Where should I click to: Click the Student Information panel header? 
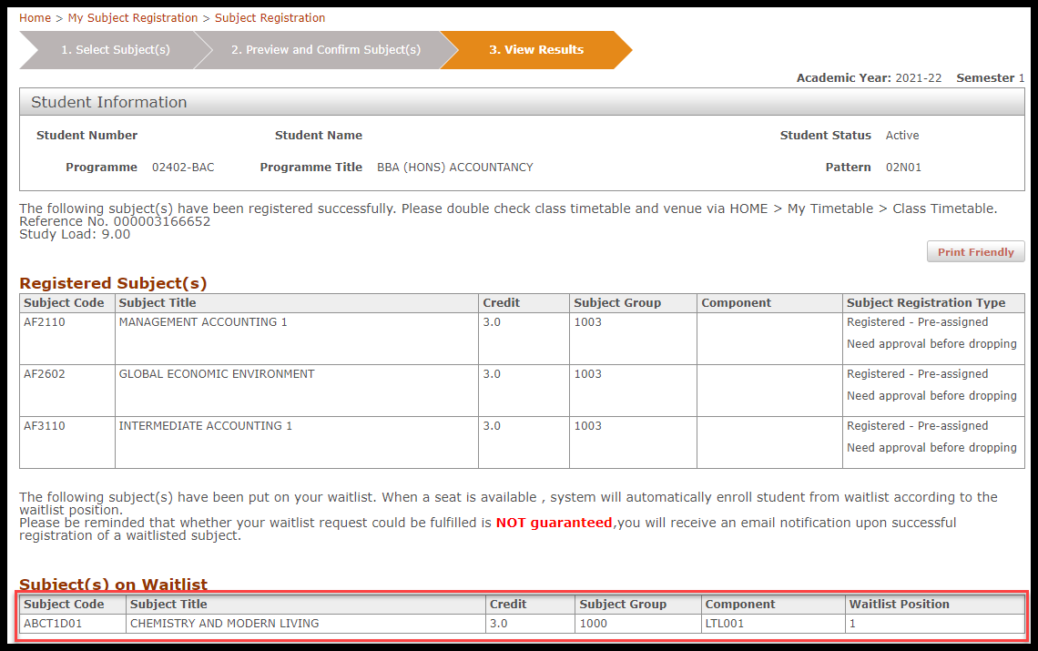click(522, 102)
